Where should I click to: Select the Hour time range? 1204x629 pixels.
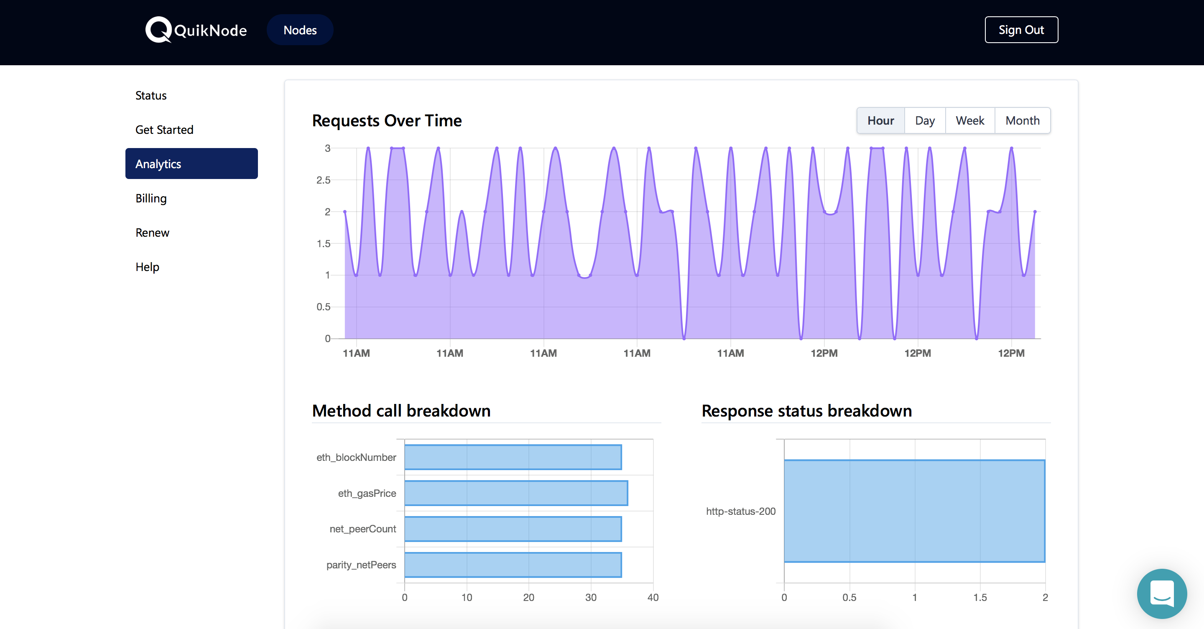pos(880,120)
